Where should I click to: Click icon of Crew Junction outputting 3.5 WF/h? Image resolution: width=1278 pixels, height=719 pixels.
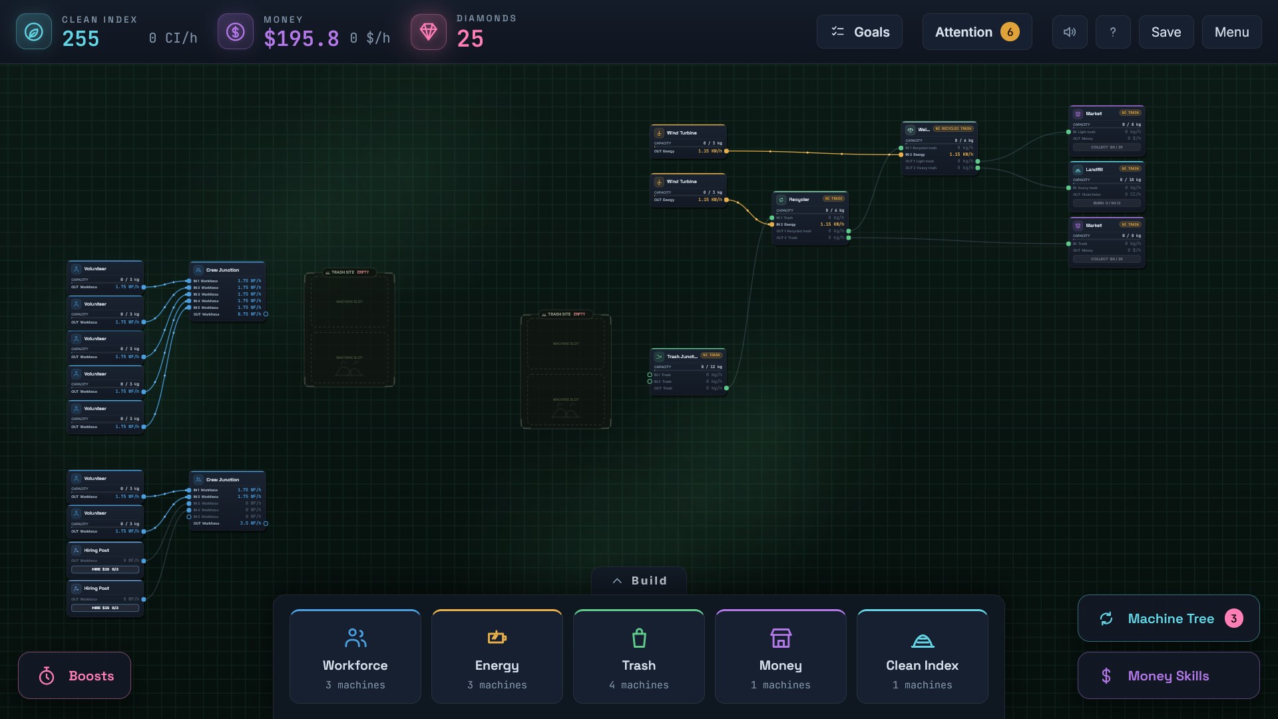[x=198, y=479]
